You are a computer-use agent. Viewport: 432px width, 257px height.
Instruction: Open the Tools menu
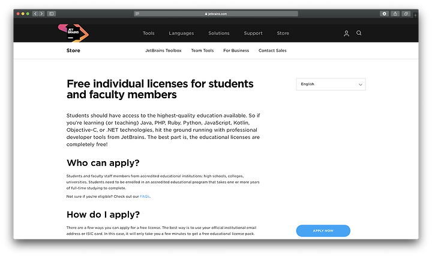149,33
